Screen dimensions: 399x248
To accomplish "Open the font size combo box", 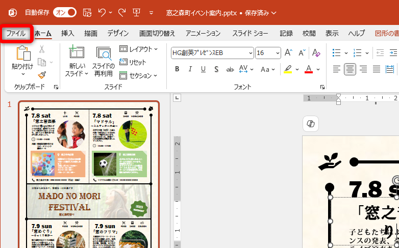I will pos(268,53).
